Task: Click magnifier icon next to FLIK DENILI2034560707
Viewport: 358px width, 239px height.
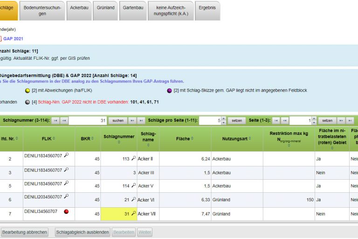Action: point(66,197)
